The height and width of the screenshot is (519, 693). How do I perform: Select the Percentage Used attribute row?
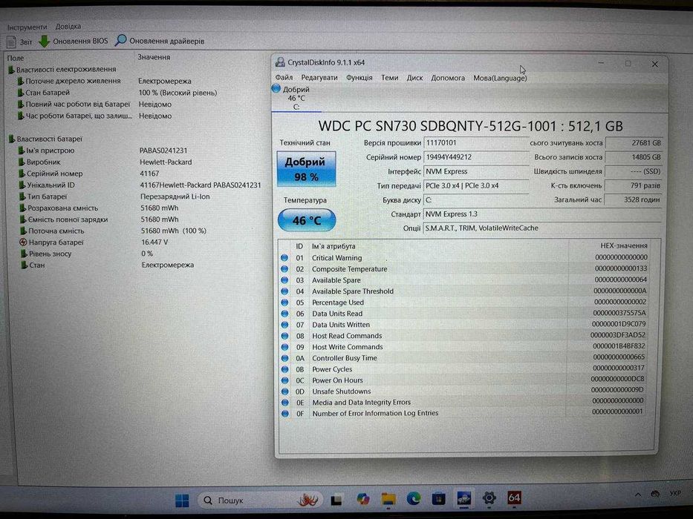pyautogui.click(x=465, y=303)
